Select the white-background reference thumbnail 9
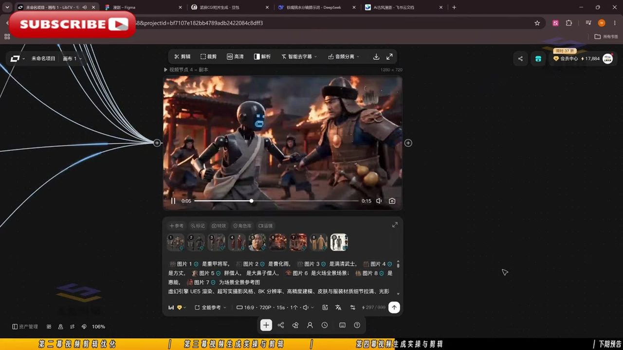Screen dimensions: 623x350 339,242
